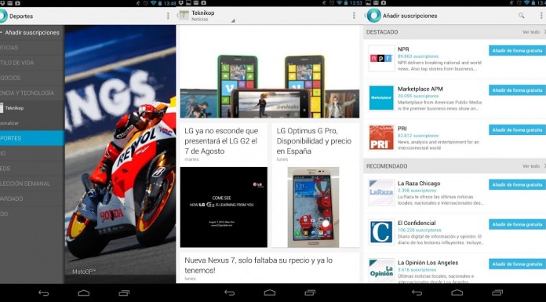Add La Raza Chicago subscription for free
546x302 pixels.
[x=517, y=184]
